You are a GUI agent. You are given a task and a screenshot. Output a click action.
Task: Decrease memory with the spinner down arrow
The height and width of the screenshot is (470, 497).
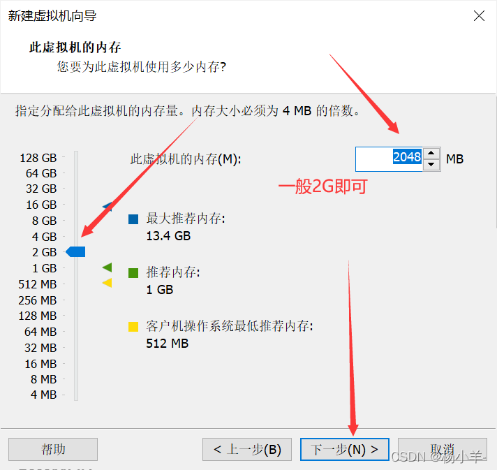click(431, 165)
